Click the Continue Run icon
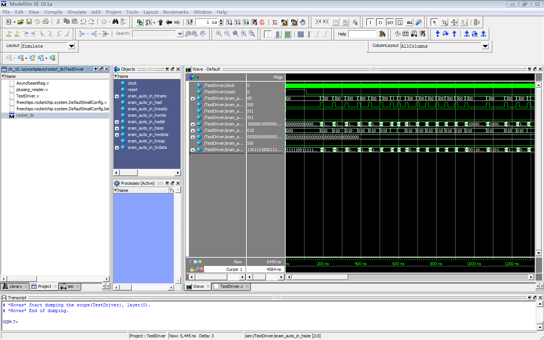This screenshot has width=544, height=340. tap(238, 22)
